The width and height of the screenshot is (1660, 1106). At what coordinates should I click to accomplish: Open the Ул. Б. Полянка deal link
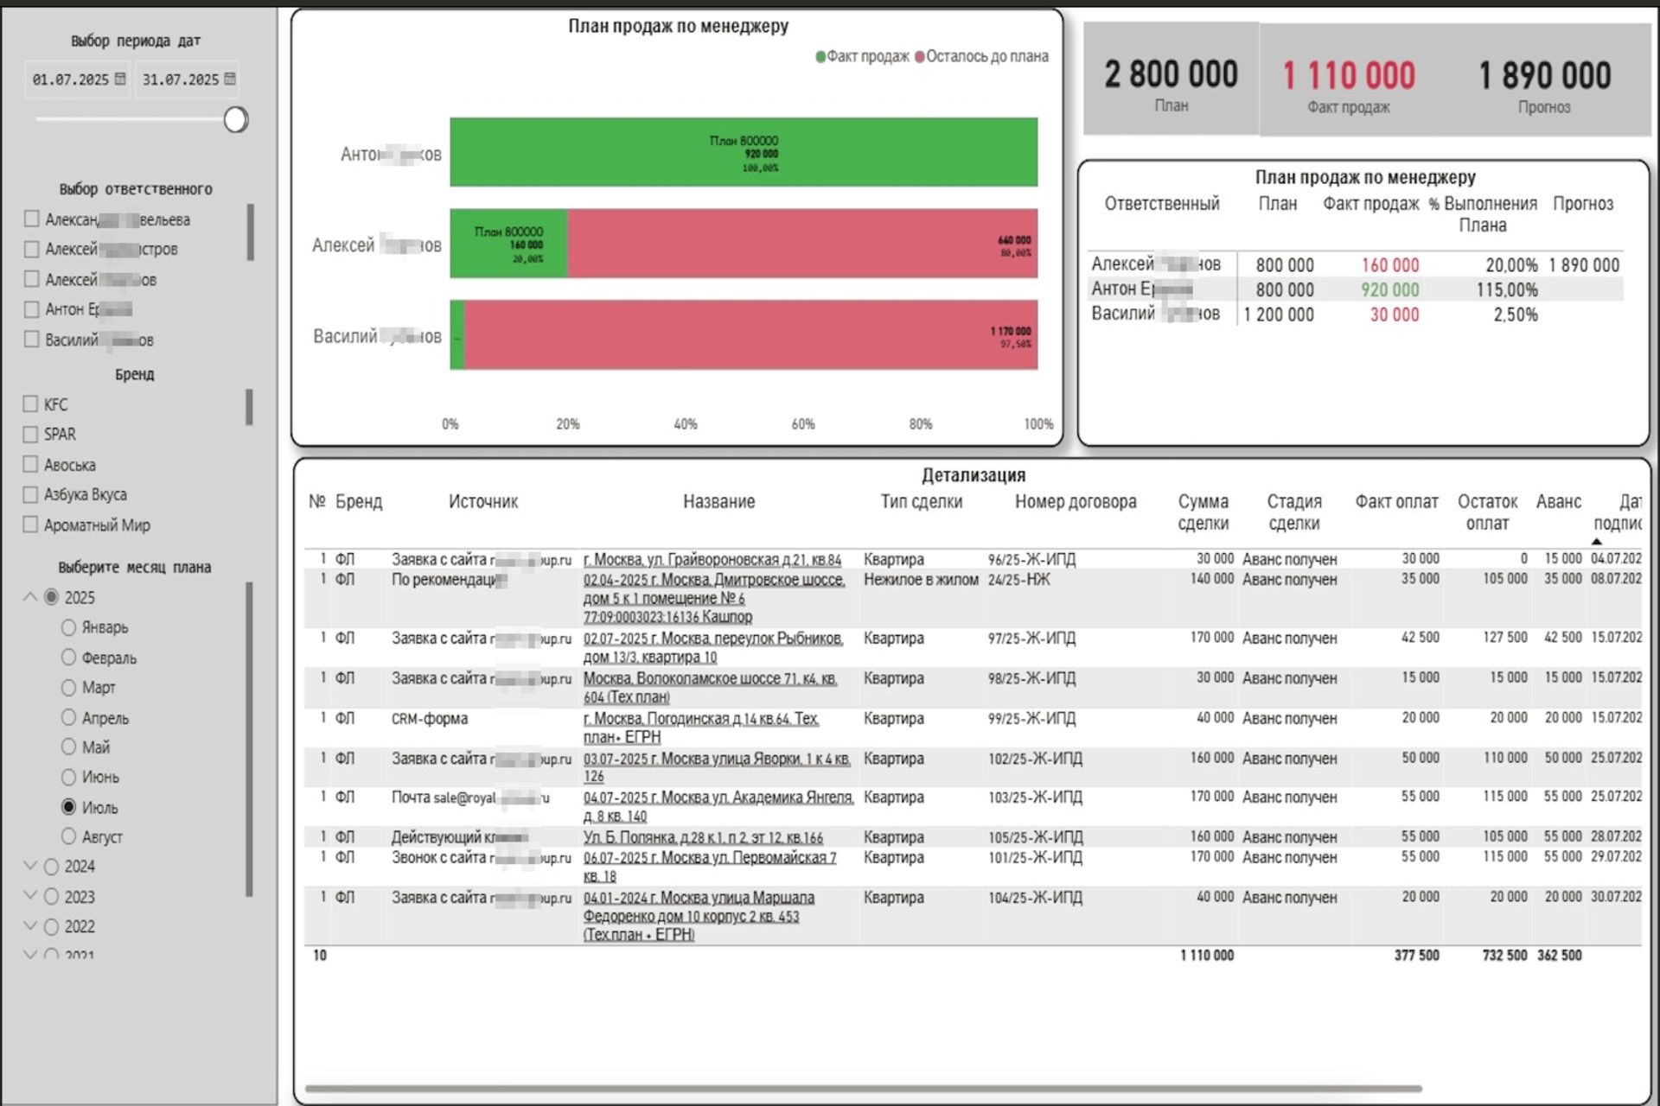tap(702, 837)
